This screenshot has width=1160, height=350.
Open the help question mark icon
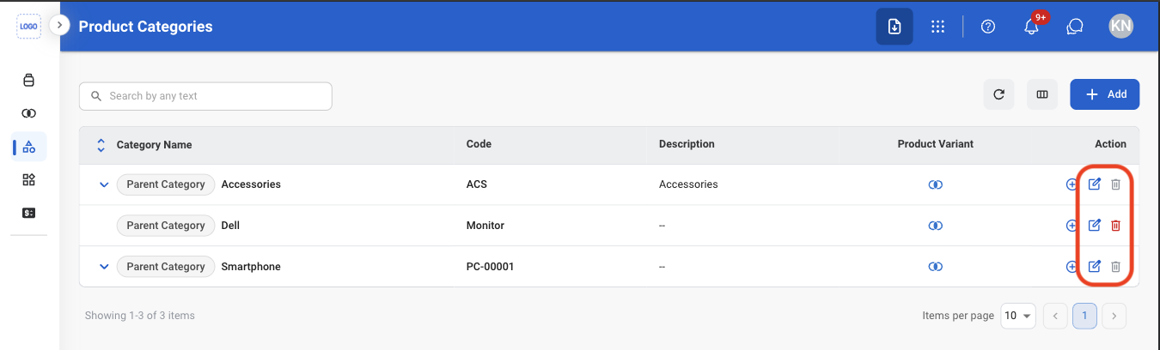(x=988, y=27)
